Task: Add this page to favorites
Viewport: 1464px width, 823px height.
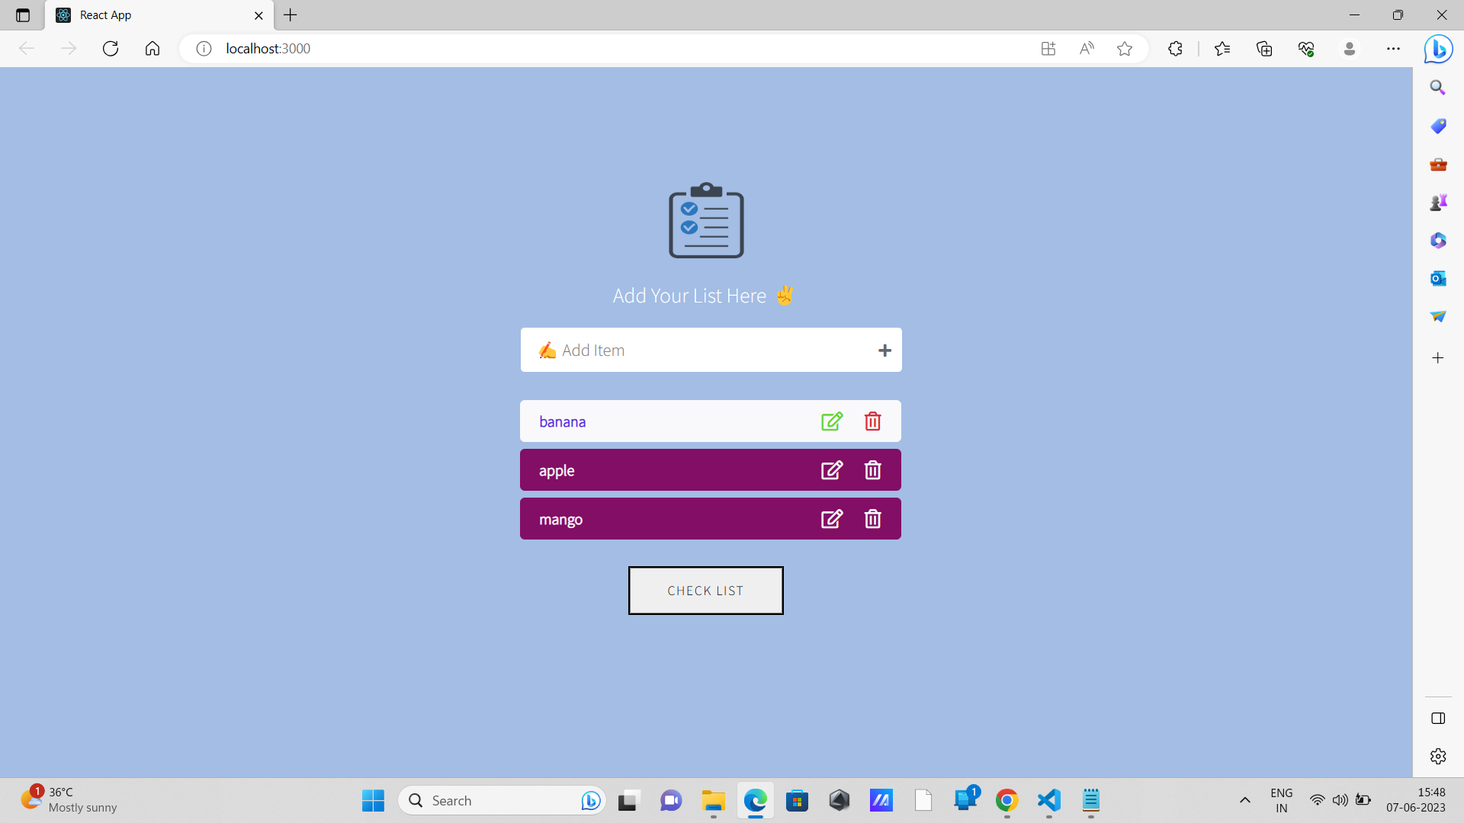Action: pyautogui.click(x=1125, y=48)
